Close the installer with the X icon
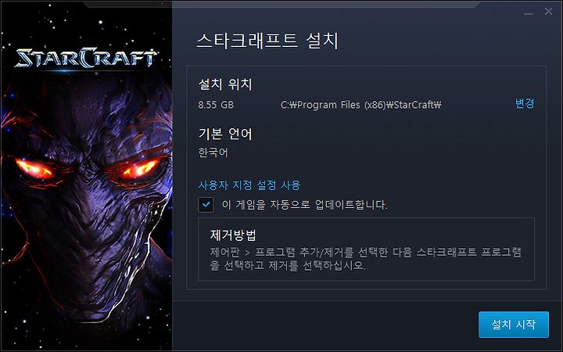Viewport: 563px width, 352px height. coord(548,12)
